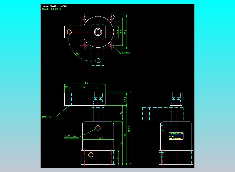Click the CHELIC nameplate on the side view
The height and width of the screenshot is (172, 235).
(x=176, y=136)
